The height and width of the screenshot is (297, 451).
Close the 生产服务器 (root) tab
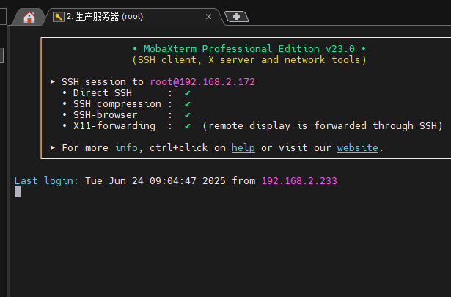coord(208,17)
